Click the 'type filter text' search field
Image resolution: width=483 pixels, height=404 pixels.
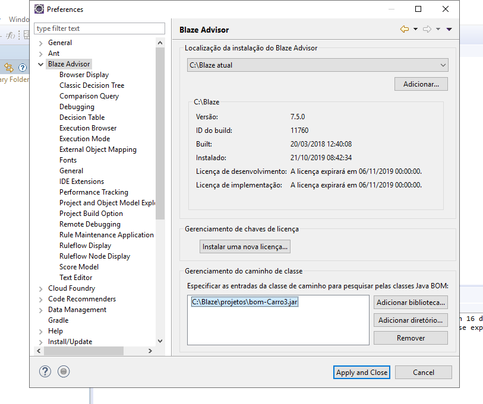tap(99, 28)
